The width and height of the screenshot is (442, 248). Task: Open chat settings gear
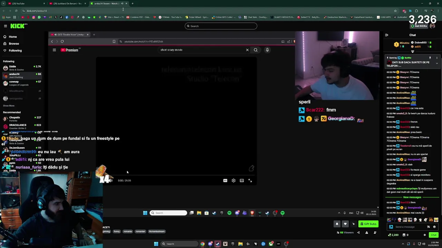click(x=425, y=235)
